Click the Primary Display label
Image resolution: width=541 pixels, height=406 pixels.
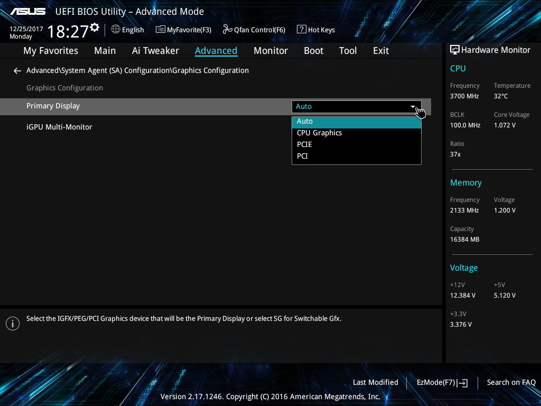pyautogui.click(x=53, y=106)
